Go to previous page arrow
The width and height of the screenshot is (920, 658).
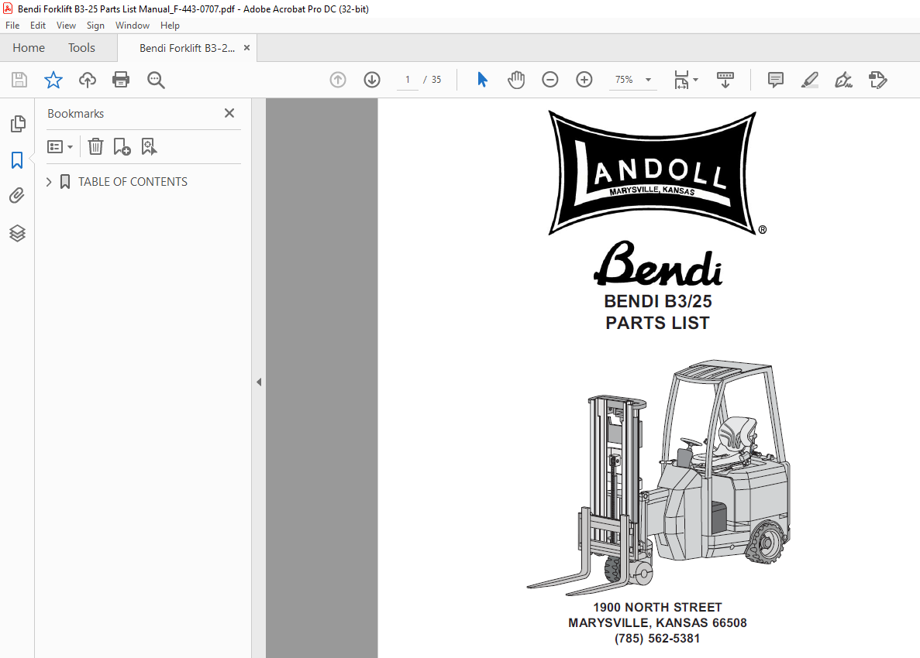338,80
